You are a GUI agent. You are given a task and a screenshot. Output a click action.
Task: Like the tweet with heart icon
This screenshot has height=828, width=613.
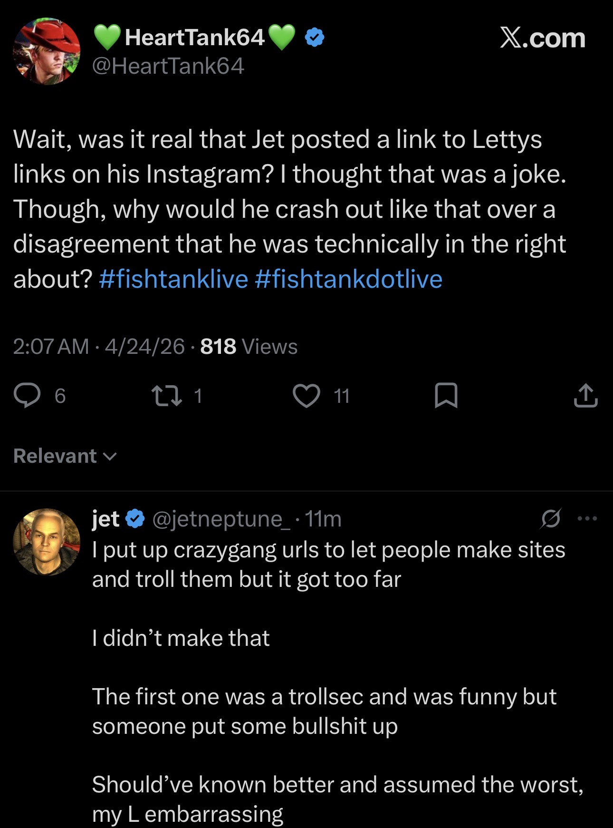point(306,396)
